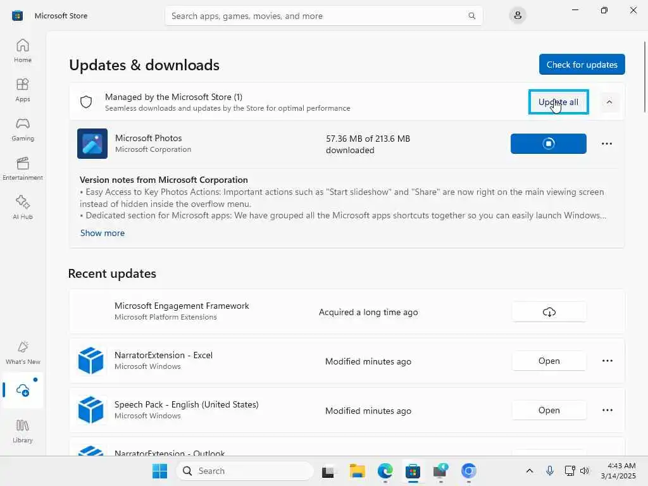648x486 pixels.
Task: Click the Microsoft Store taskbar icon
Action: pyautogui.click(x=413, y=471)
